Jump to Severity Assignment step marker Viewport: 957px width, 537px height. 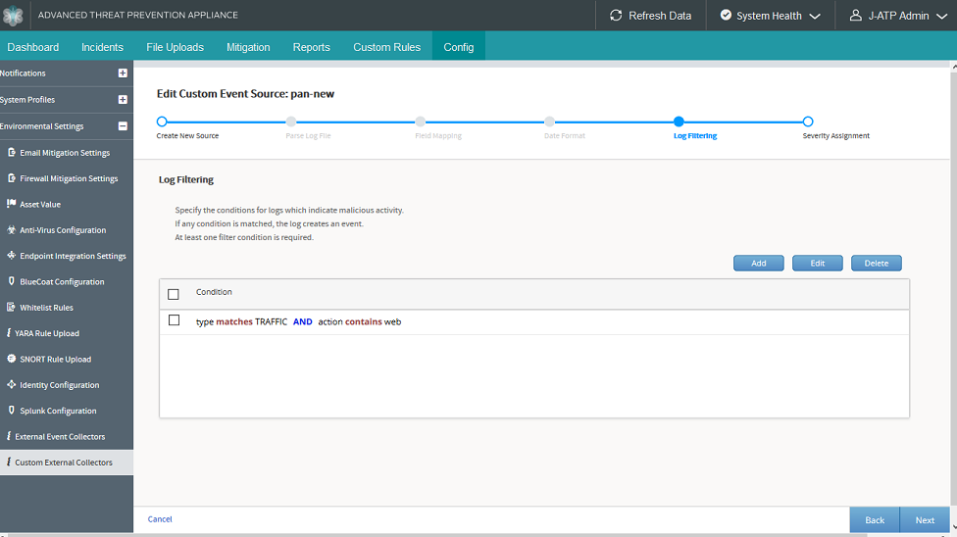[808, 122]
